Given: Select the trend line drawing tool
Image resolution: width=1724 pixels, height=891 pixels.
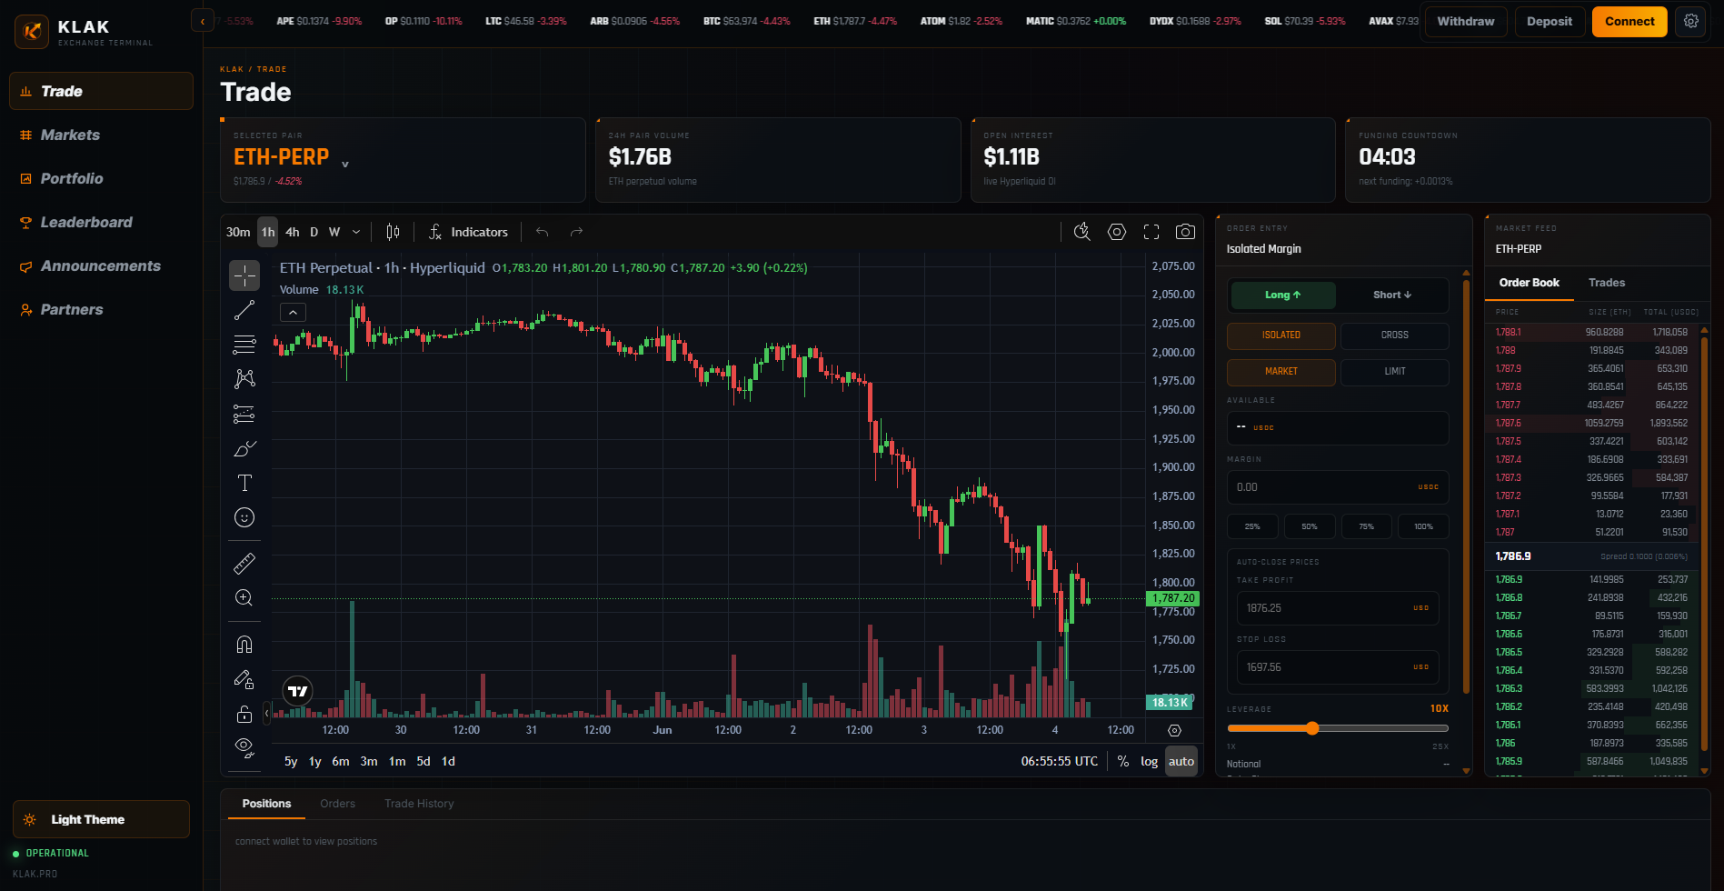Looking at the screenshot, I should (244, 310).
